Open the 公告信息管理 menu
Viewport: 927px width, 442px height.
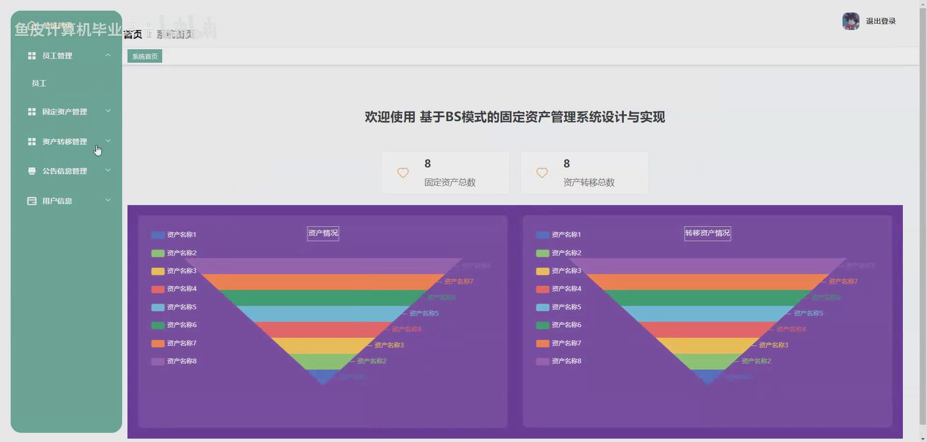pyautogui.click(x=66, y=171)
